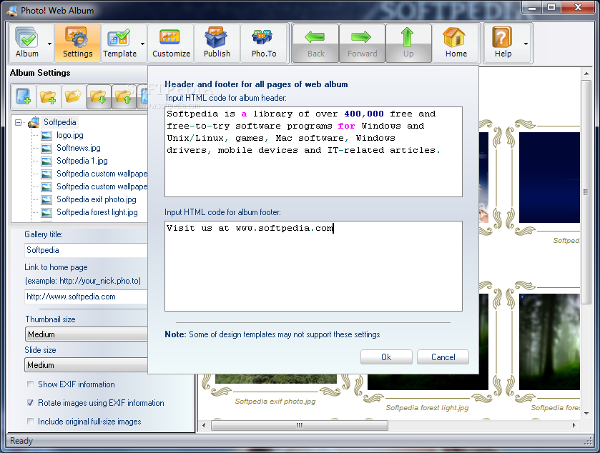This screenshot has width=600, height=453.
Task: Open the Album toolbar button
Action: coord(27,43)
